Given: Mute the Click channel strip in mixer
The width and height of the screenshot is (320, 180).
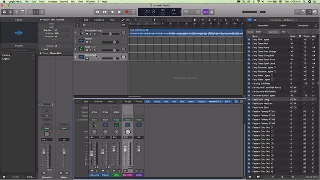Looking at the screenshot, I should pyautogui.click(x=114, y=171).
